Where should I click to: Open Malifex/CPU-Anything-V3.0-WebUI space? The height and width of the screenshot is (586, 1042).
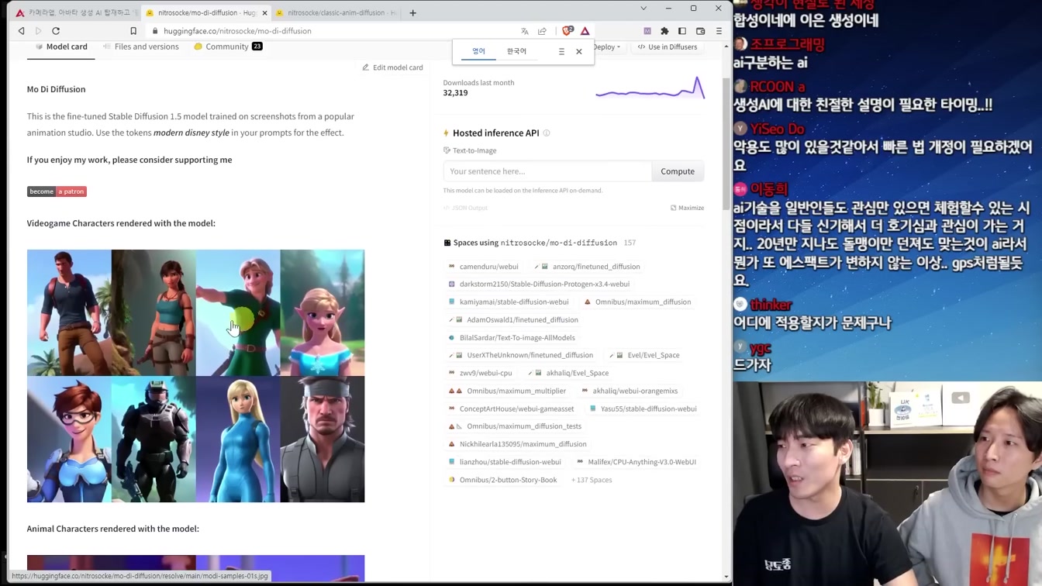(x=637, y=462)
